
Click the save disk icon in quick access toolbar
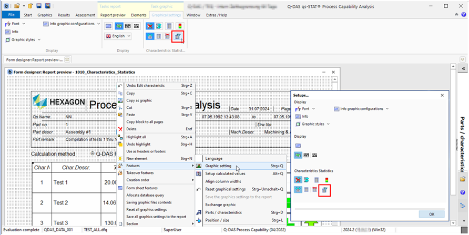pyautogui.click(x=39, y=6)
